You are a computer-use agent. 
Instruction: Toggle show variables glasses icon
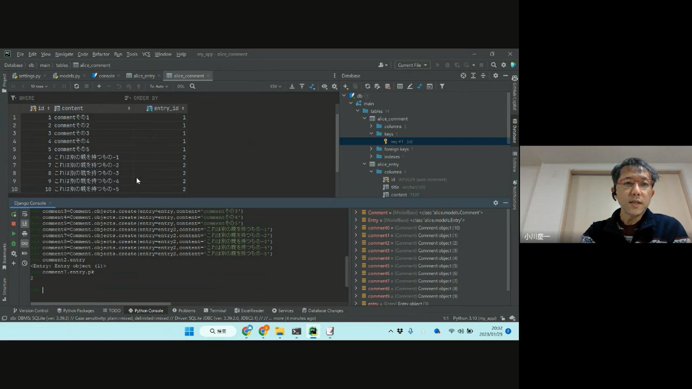pyautogui.click(x=25, y=243)
